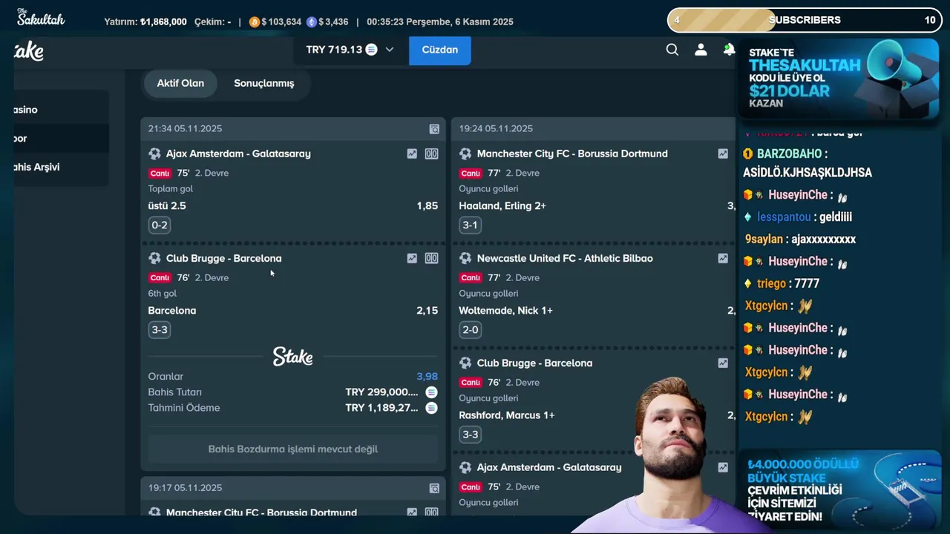Click currency icon next to Tahmini Ödeme amount
950x534 pixels.
tap(431, 408)
